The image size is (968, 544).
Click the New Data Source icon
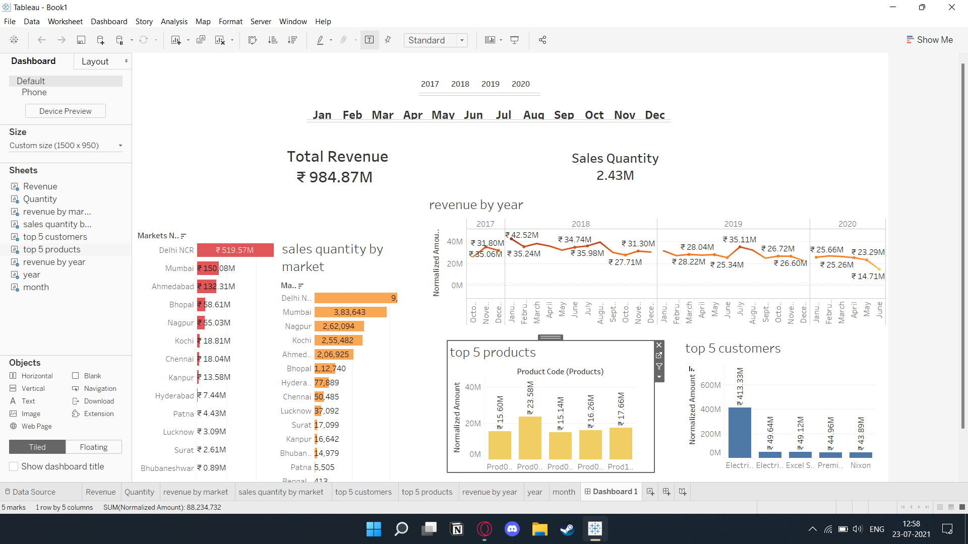100,40
